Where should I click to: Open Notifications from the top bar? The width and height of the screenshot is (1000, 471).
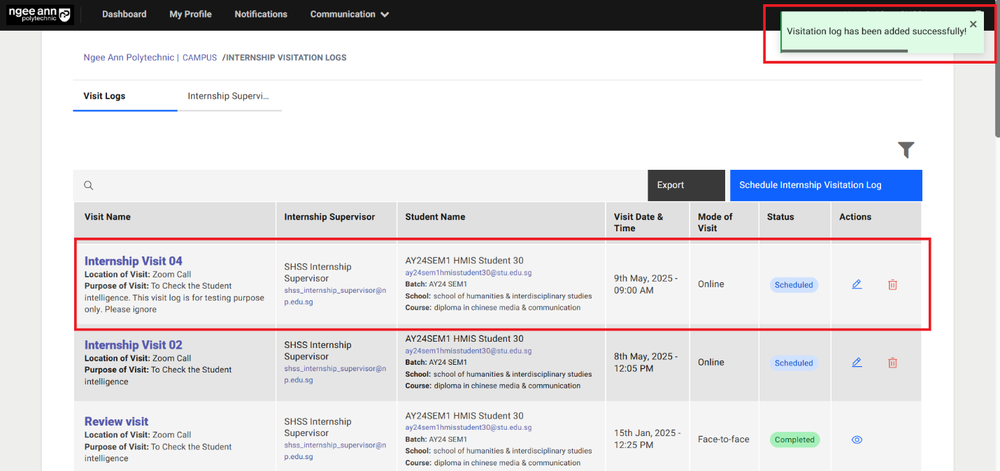(x=261, y=15)
